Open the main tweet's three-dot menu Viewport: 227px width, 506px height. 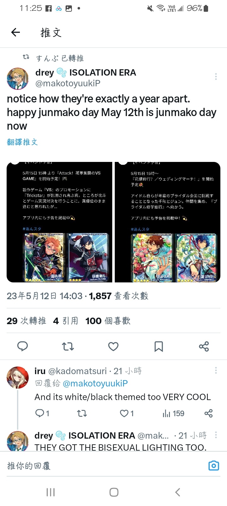(x=216, y=76)
